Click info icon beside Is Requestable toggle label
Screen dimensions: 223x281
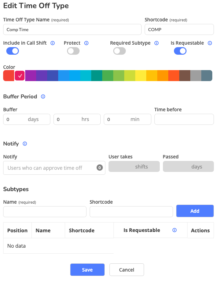[210, 43]
